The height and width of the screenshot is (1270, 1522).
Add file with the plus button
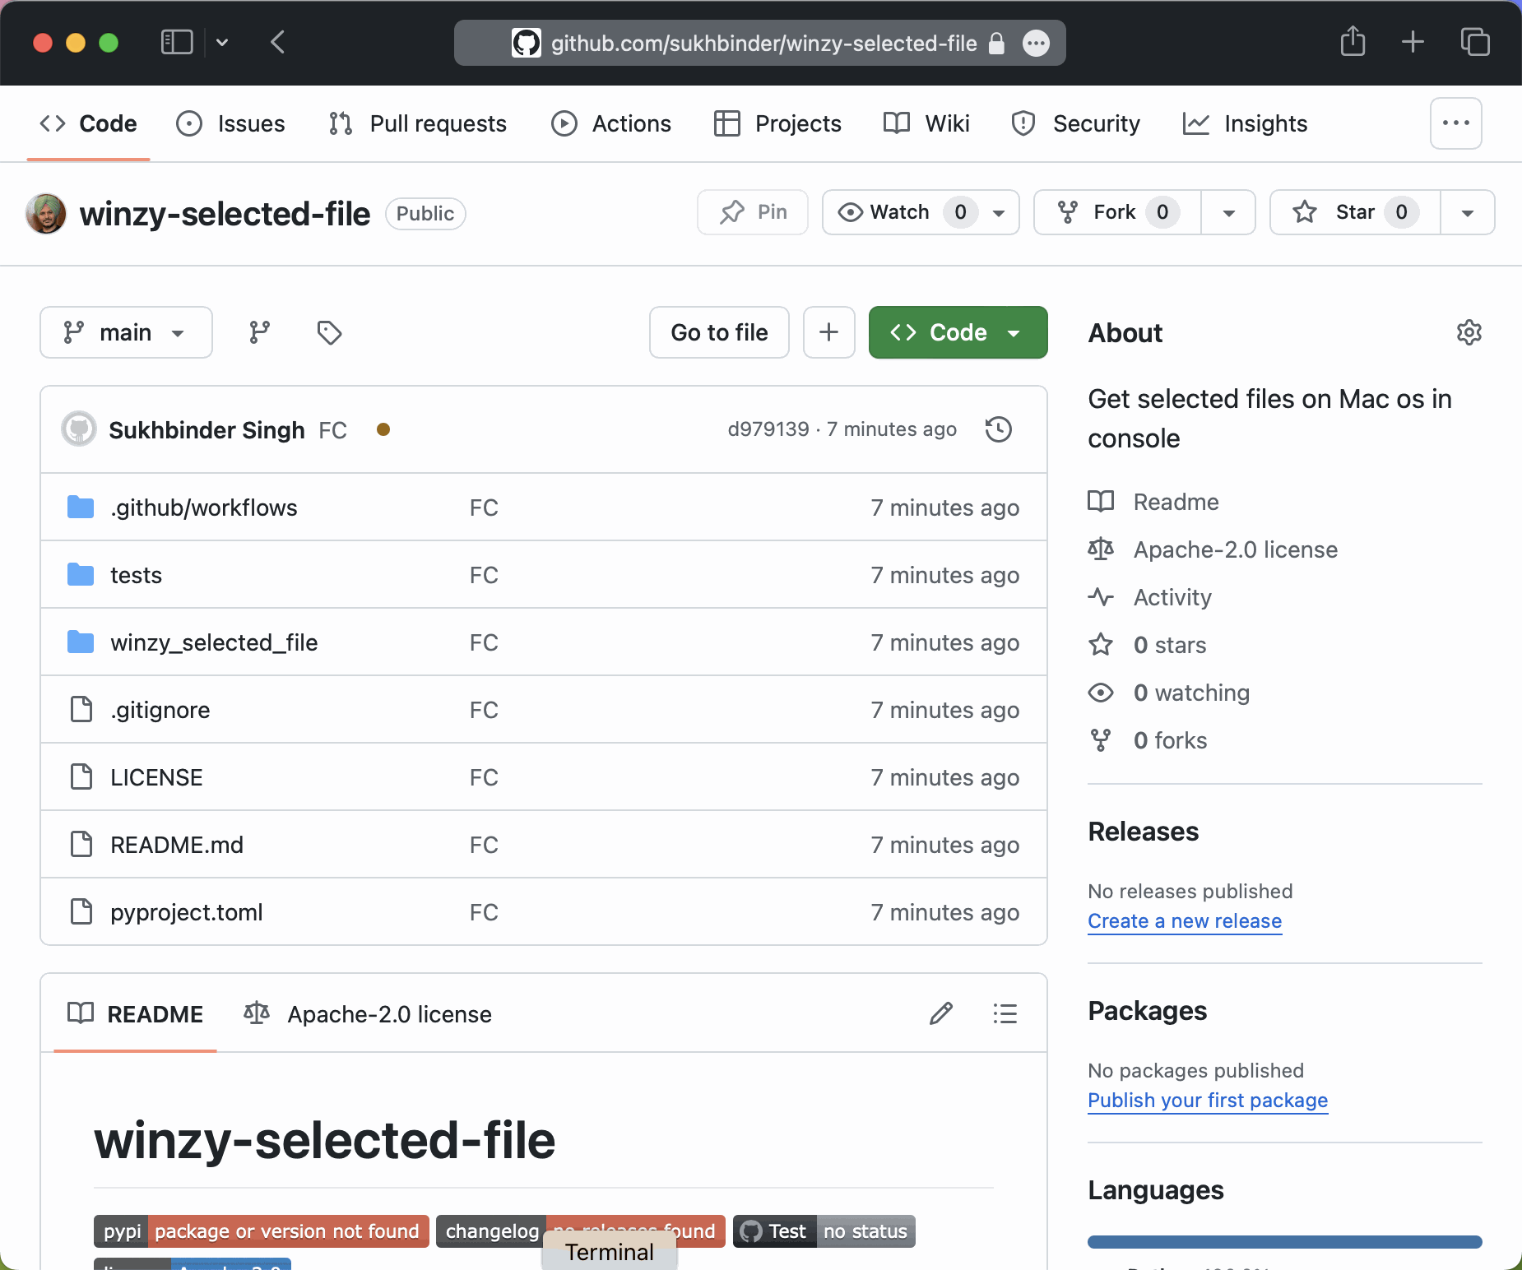(828, 332)
